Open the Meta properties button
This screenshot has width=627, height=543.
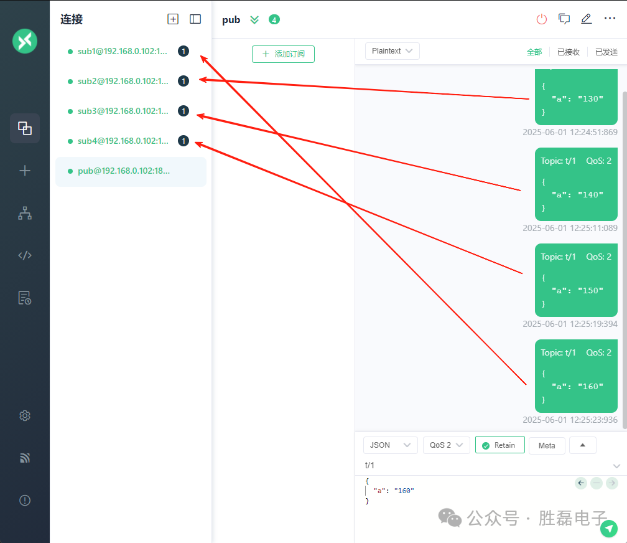pos(547,445)
